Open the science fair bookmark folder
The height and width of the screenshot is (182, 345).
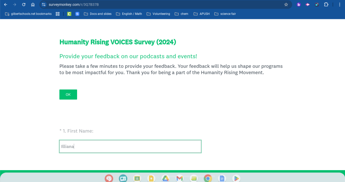click(x=225, y=14)
